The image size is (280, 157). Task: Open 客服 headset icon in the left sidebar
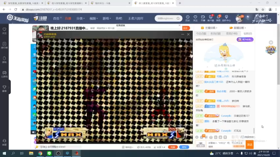pos(5,142)
